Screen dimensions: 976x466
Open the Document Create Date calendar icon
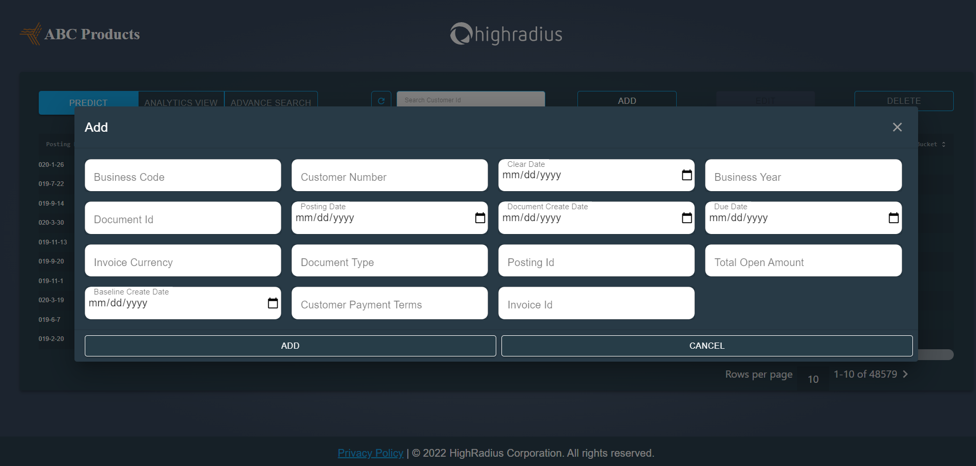point(687,218)
